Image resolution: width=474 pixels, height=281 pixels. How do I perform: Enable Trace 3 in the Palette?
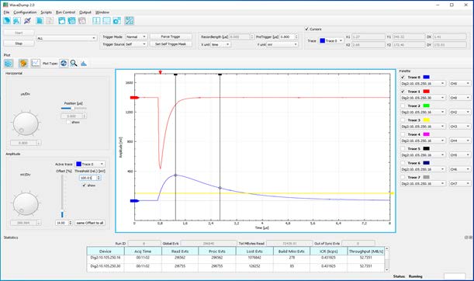(x=403, y=120)
